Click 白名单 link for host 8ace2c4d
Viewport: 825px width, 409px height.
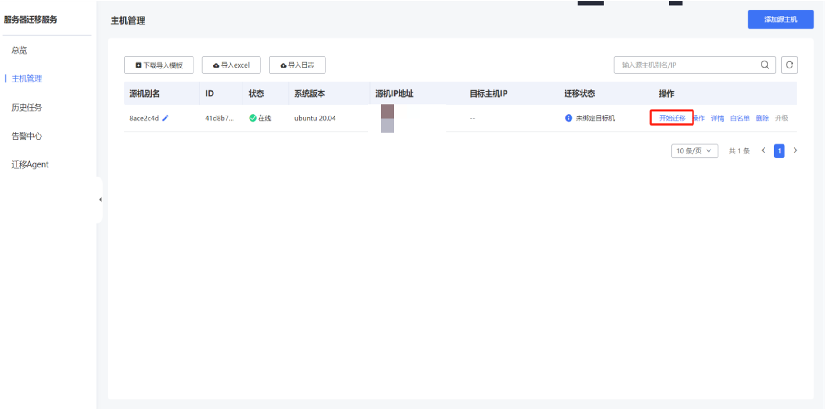pos(740,118)
